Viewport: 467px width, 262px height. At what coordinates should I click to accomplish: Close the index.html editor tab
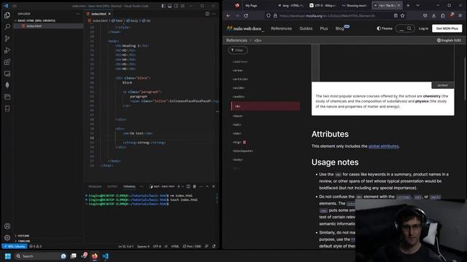[109, 14]
